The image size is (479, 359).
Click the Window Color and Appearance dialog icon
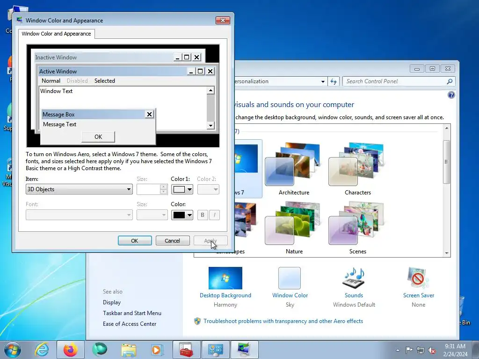point(20,20)
